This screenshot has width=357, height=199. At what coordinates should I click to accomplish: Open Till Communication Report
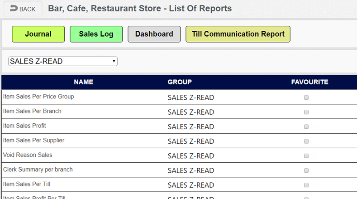click(x=238, y=34)
